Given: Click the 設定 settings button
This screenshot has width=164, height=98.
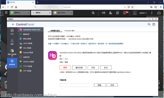Looking at the screenshot, I should [106, 67].
